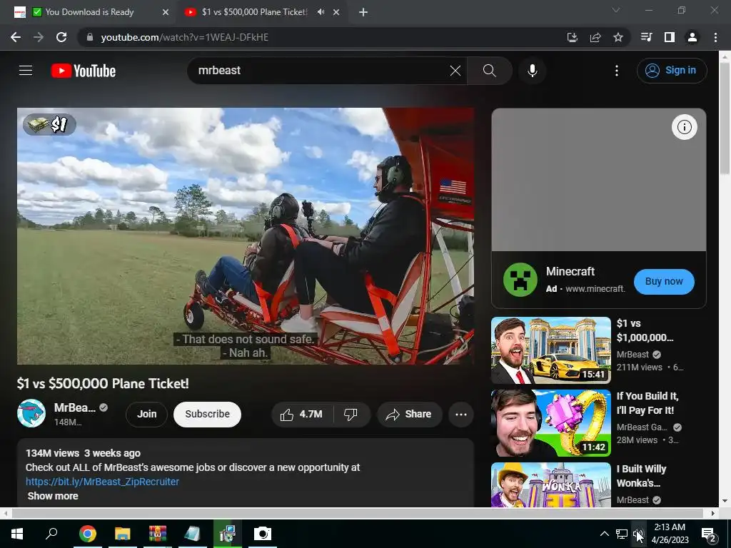Image resolution: width=731 pixels, height=548 pixels.
Task: Open more actions ellipsis under video
Action: [x=460, y=415]
